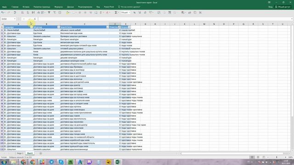Open the Файл menu tab

click(x=5, y=7)
